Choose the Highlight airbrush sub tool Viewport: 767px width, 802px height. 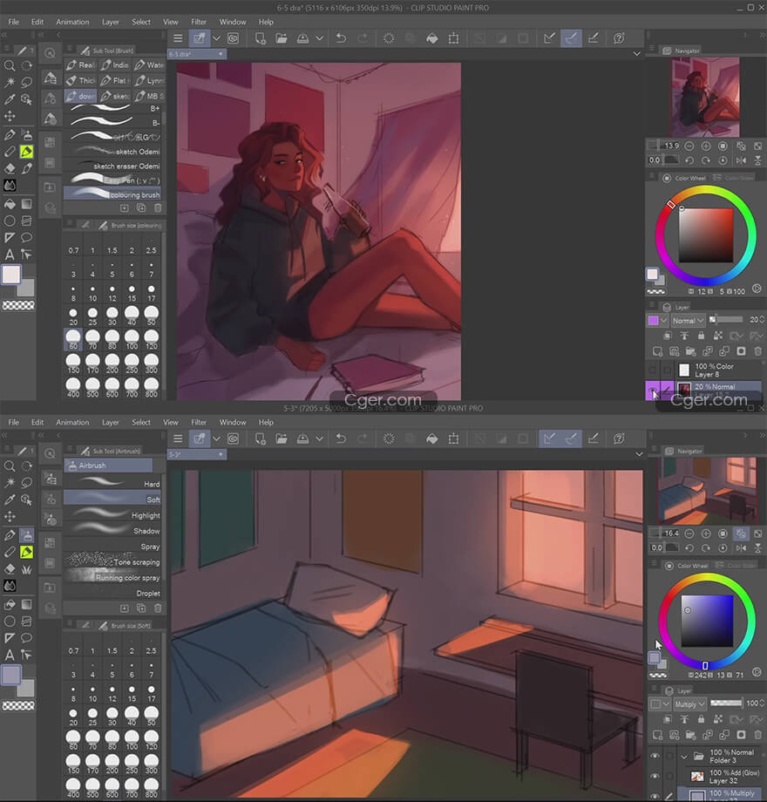[x=113, y=514]
